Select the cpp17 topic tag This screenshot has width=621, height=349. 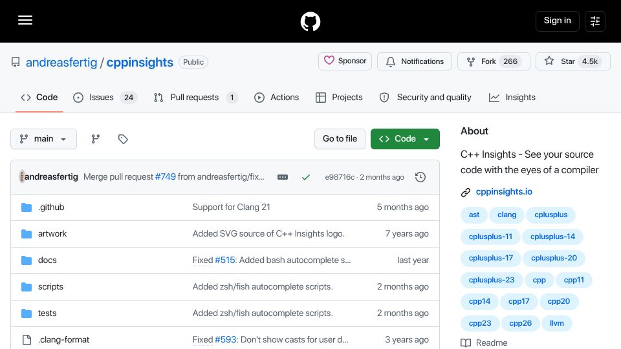pos(519,302)
